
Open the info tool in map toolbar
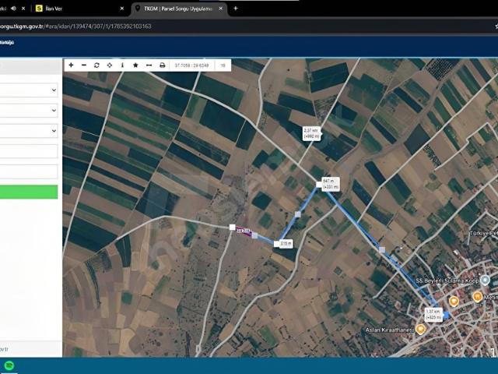pos(123,65)
